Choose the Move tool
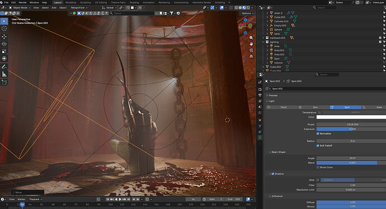The width and height of the screenshot is (386, 209). pos(4,37)
